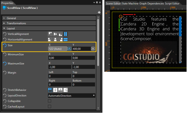Reset the Size property
Screen dimensions: 187x113
[5, 45]
